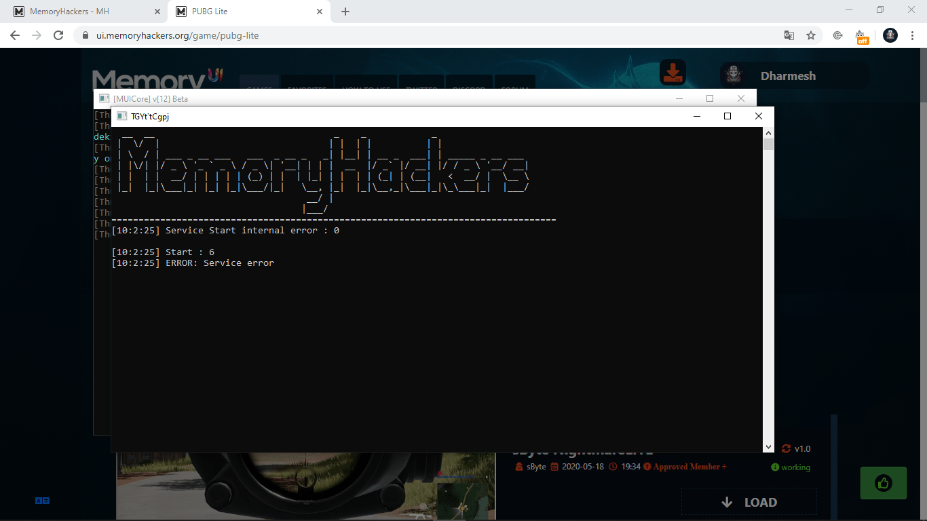Select the PUBG Lite browser tab
927x521 pixels.
248,12
